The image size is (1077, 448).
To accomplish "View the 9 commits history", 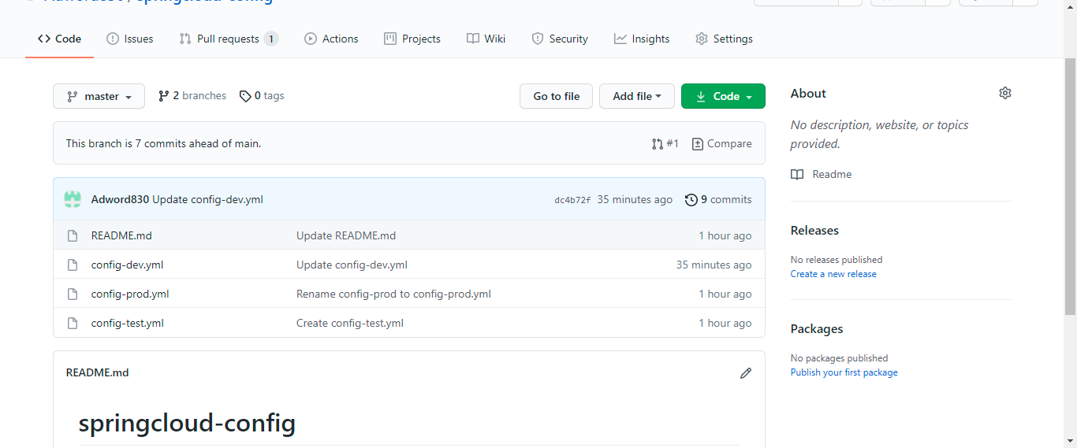I will (718, 199).
